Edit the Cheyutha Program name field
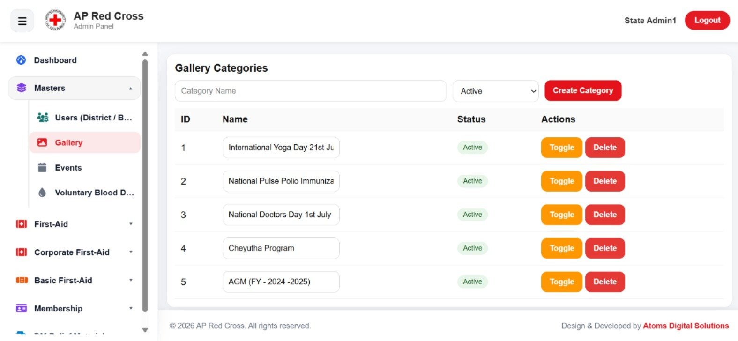 point(281,248)
